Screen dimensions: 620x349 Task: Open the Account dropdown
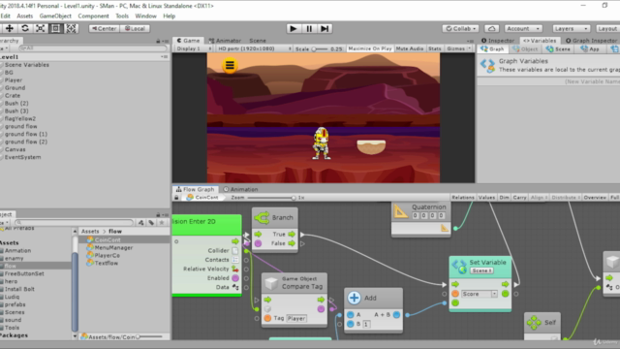click(x=522, y=28)
